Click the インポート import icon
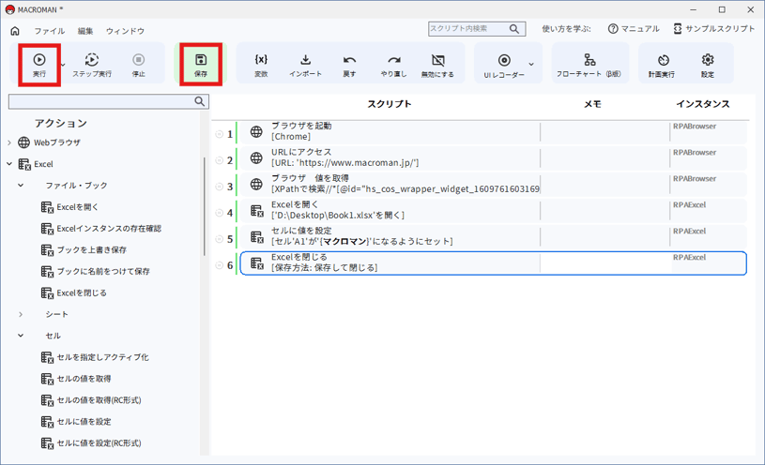Viewport: 765px width, 465px height. (x=305, y=59)
